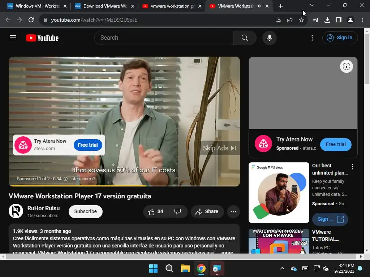Click Chrome icon in taskbar
Screen dimensions: 370x277
tap(201, 268)
